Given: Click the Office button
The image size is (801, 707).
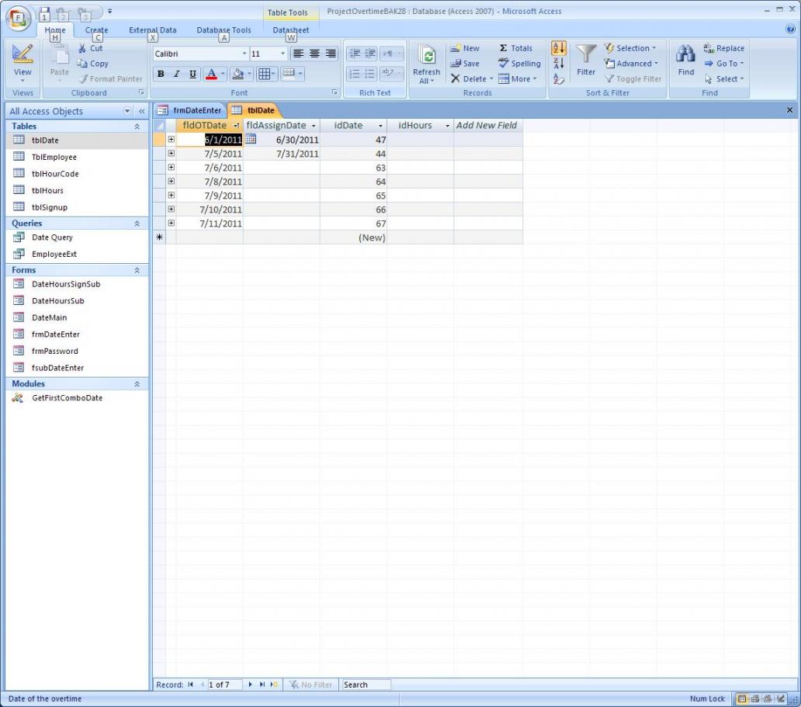Looking at the screenshot, I should (18, 19).
